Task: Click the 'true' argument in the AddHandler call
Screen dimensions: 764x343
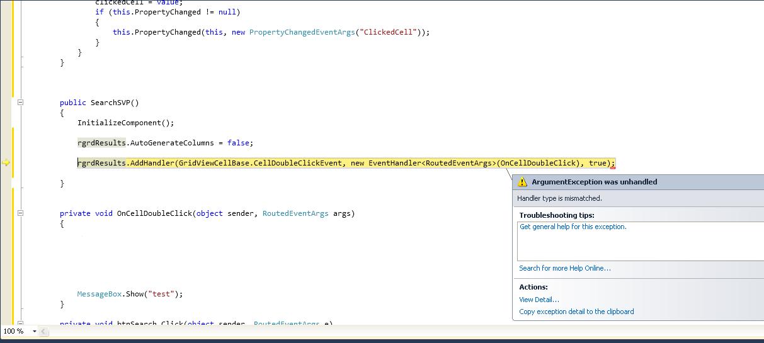Action: click(x=598, y=163)
